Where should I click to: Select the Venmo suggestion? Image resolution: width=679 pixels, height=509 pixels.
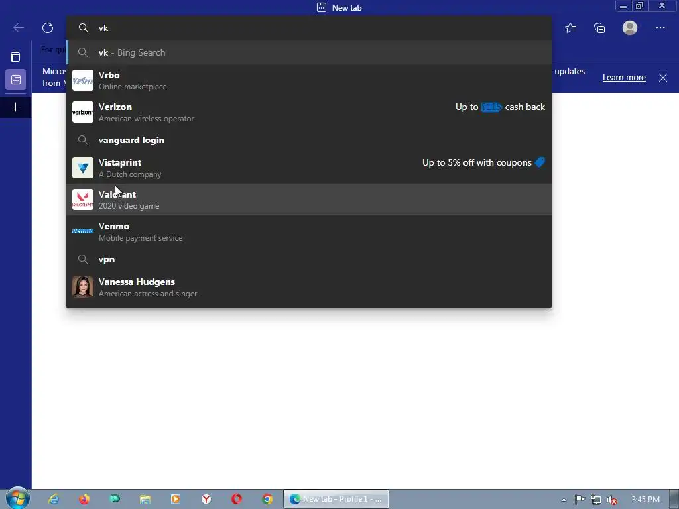tap(309, 231)
